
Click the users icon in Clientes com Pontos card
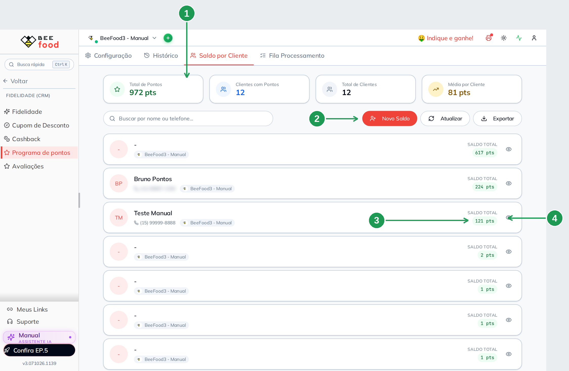click(224, 89)
